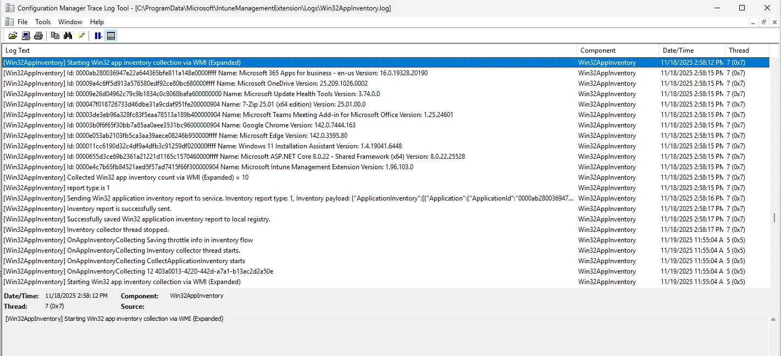Select the 'report type is 1' row

pyautogui.click(x=385, y=188)
